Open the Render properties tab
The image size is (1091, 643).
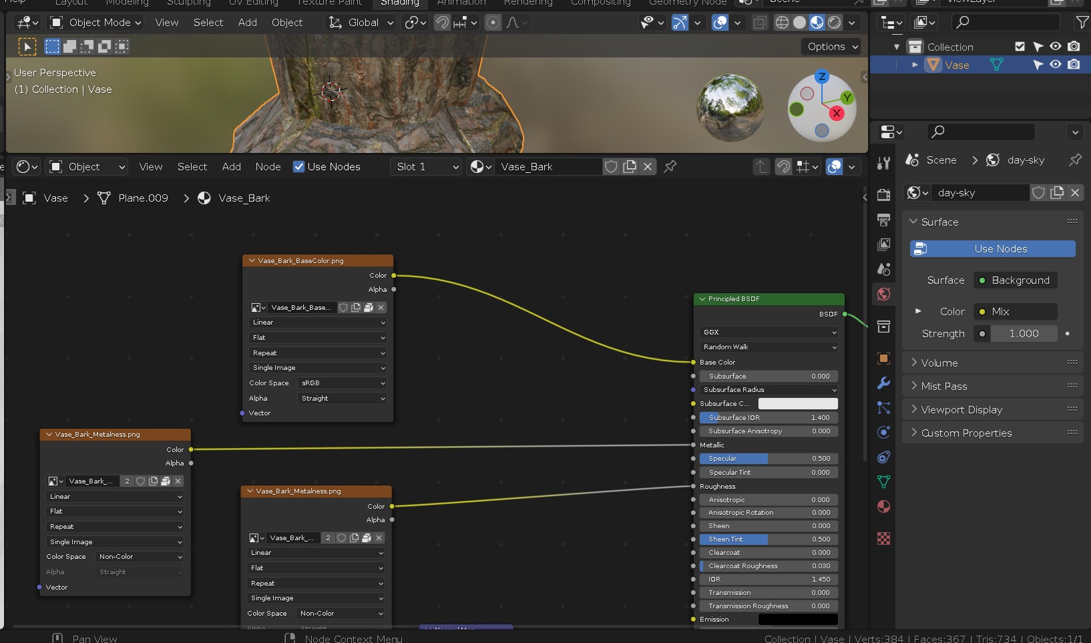(883, 195)
